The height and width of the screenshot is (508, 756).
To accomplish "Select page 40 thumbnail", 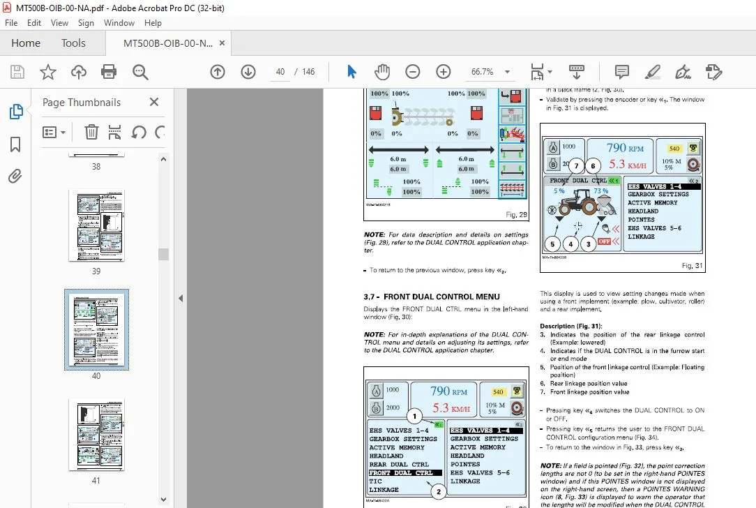I will click(x=96, y=329).
